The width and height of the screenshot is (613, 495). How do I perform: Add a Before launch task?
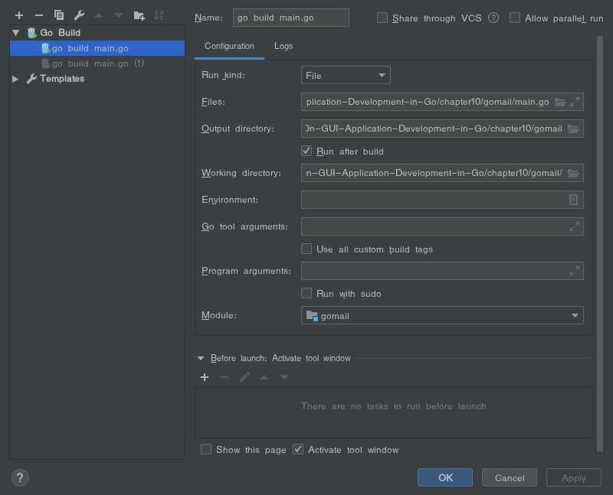205,377
